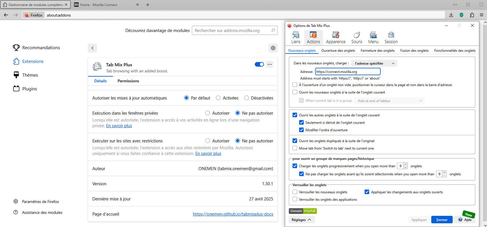487x227 pixels.
Task: Click the Charger progressivement tab-count spinner
Action: 402,166
